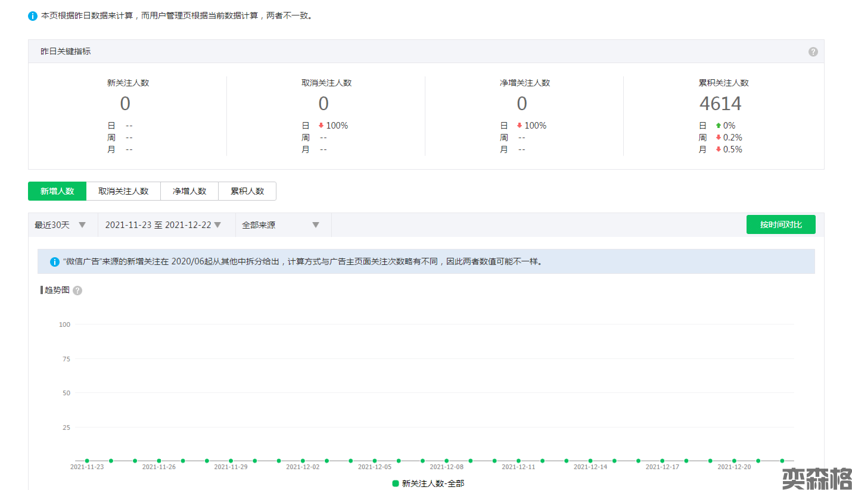Click the chart data point for 2021-12-08
The width and height of the screenshot is (852, 490).
click(x=446, y=461)
